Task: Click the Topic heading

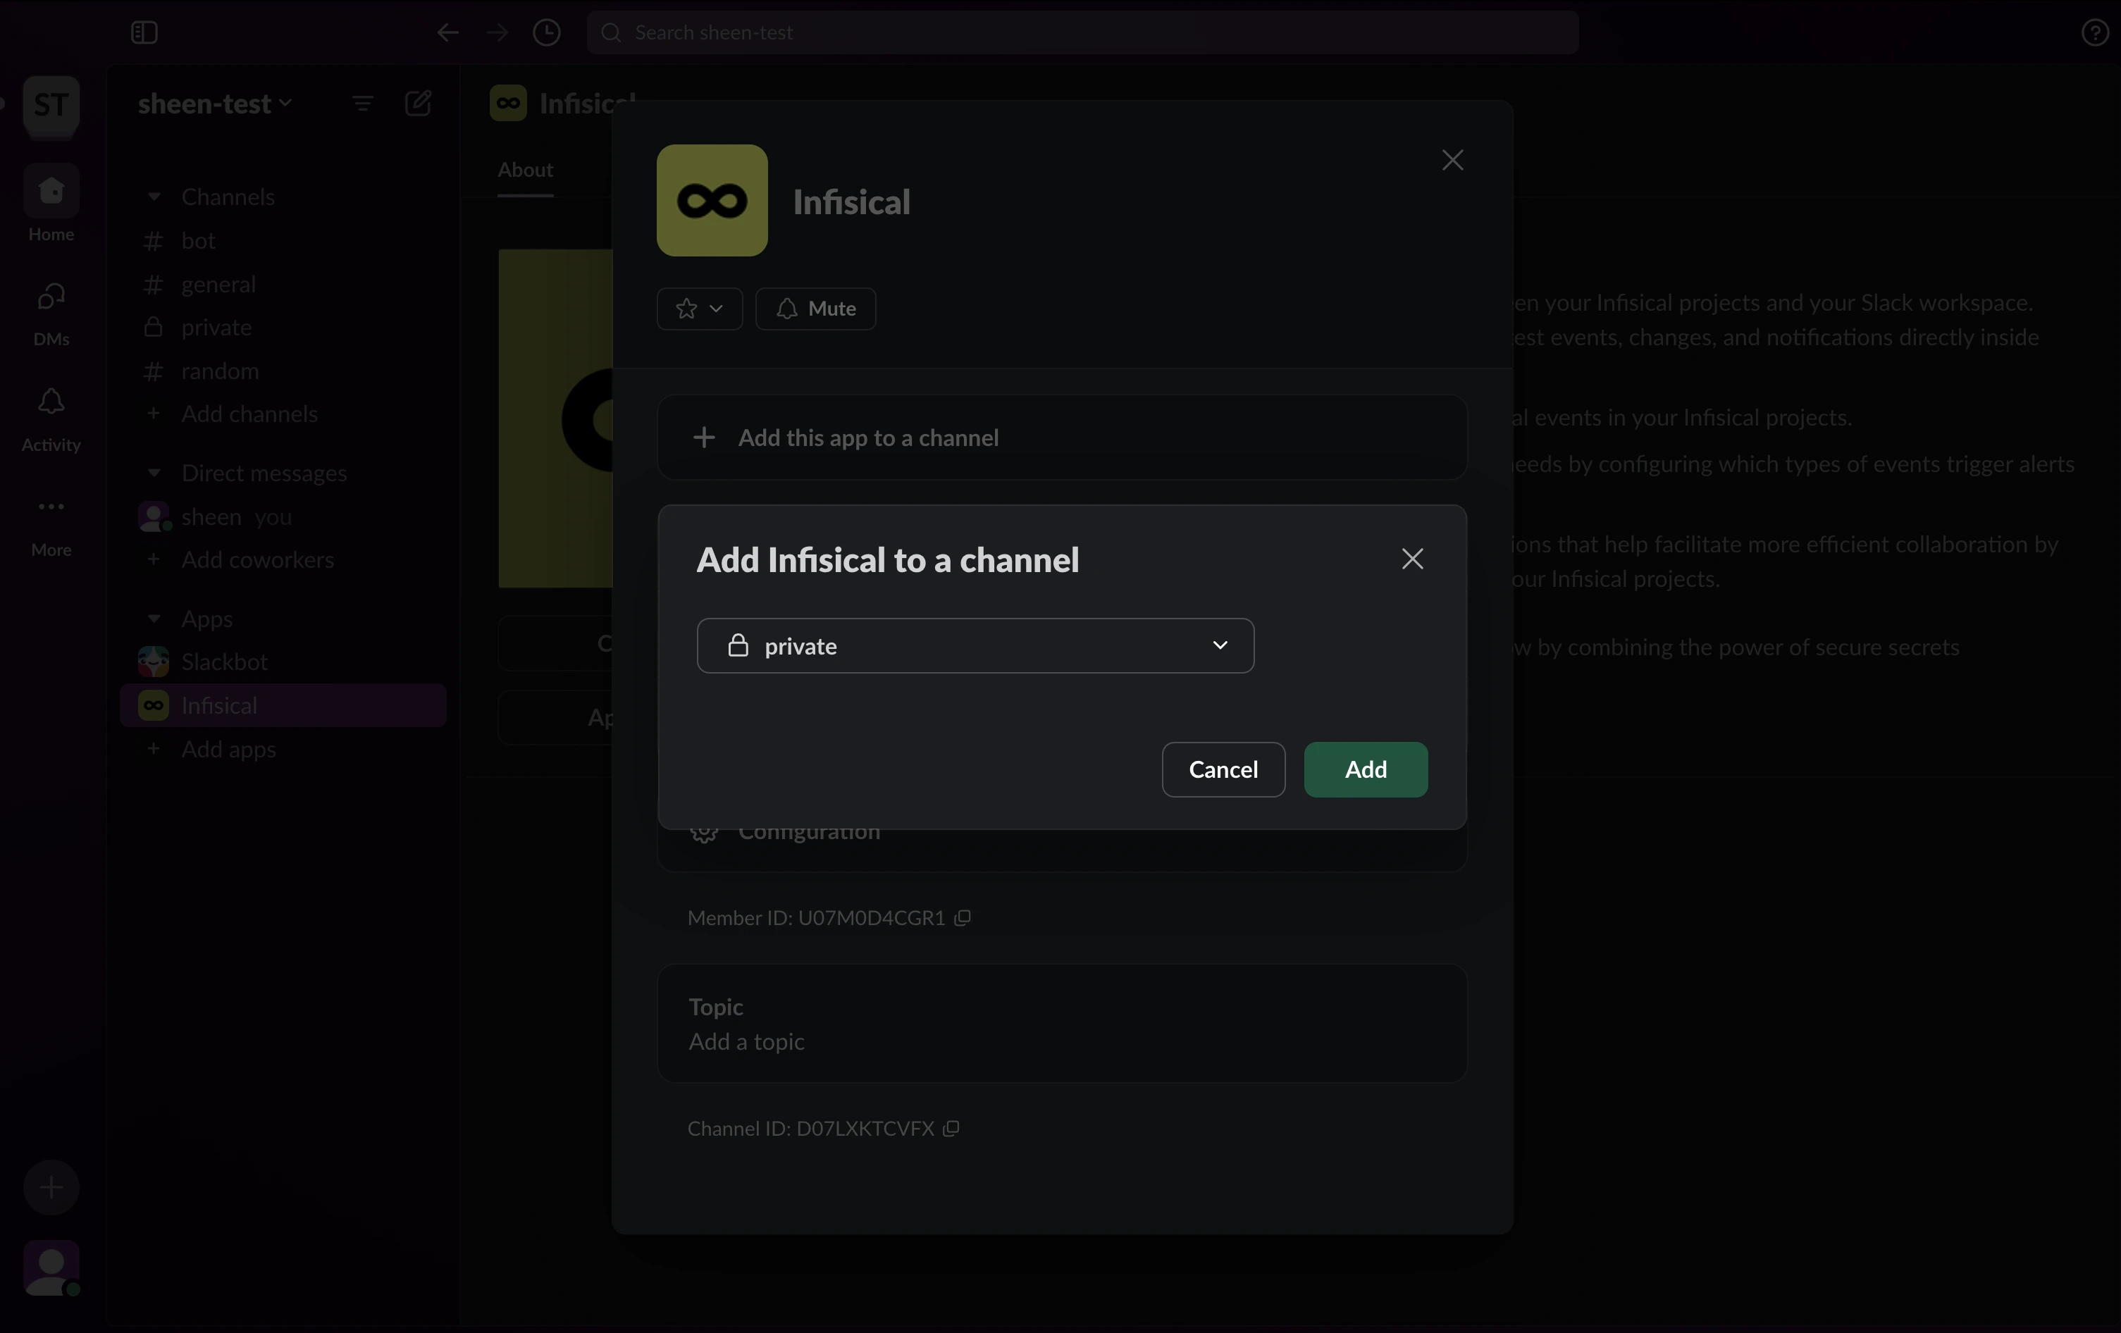Action: point(715,1008)
